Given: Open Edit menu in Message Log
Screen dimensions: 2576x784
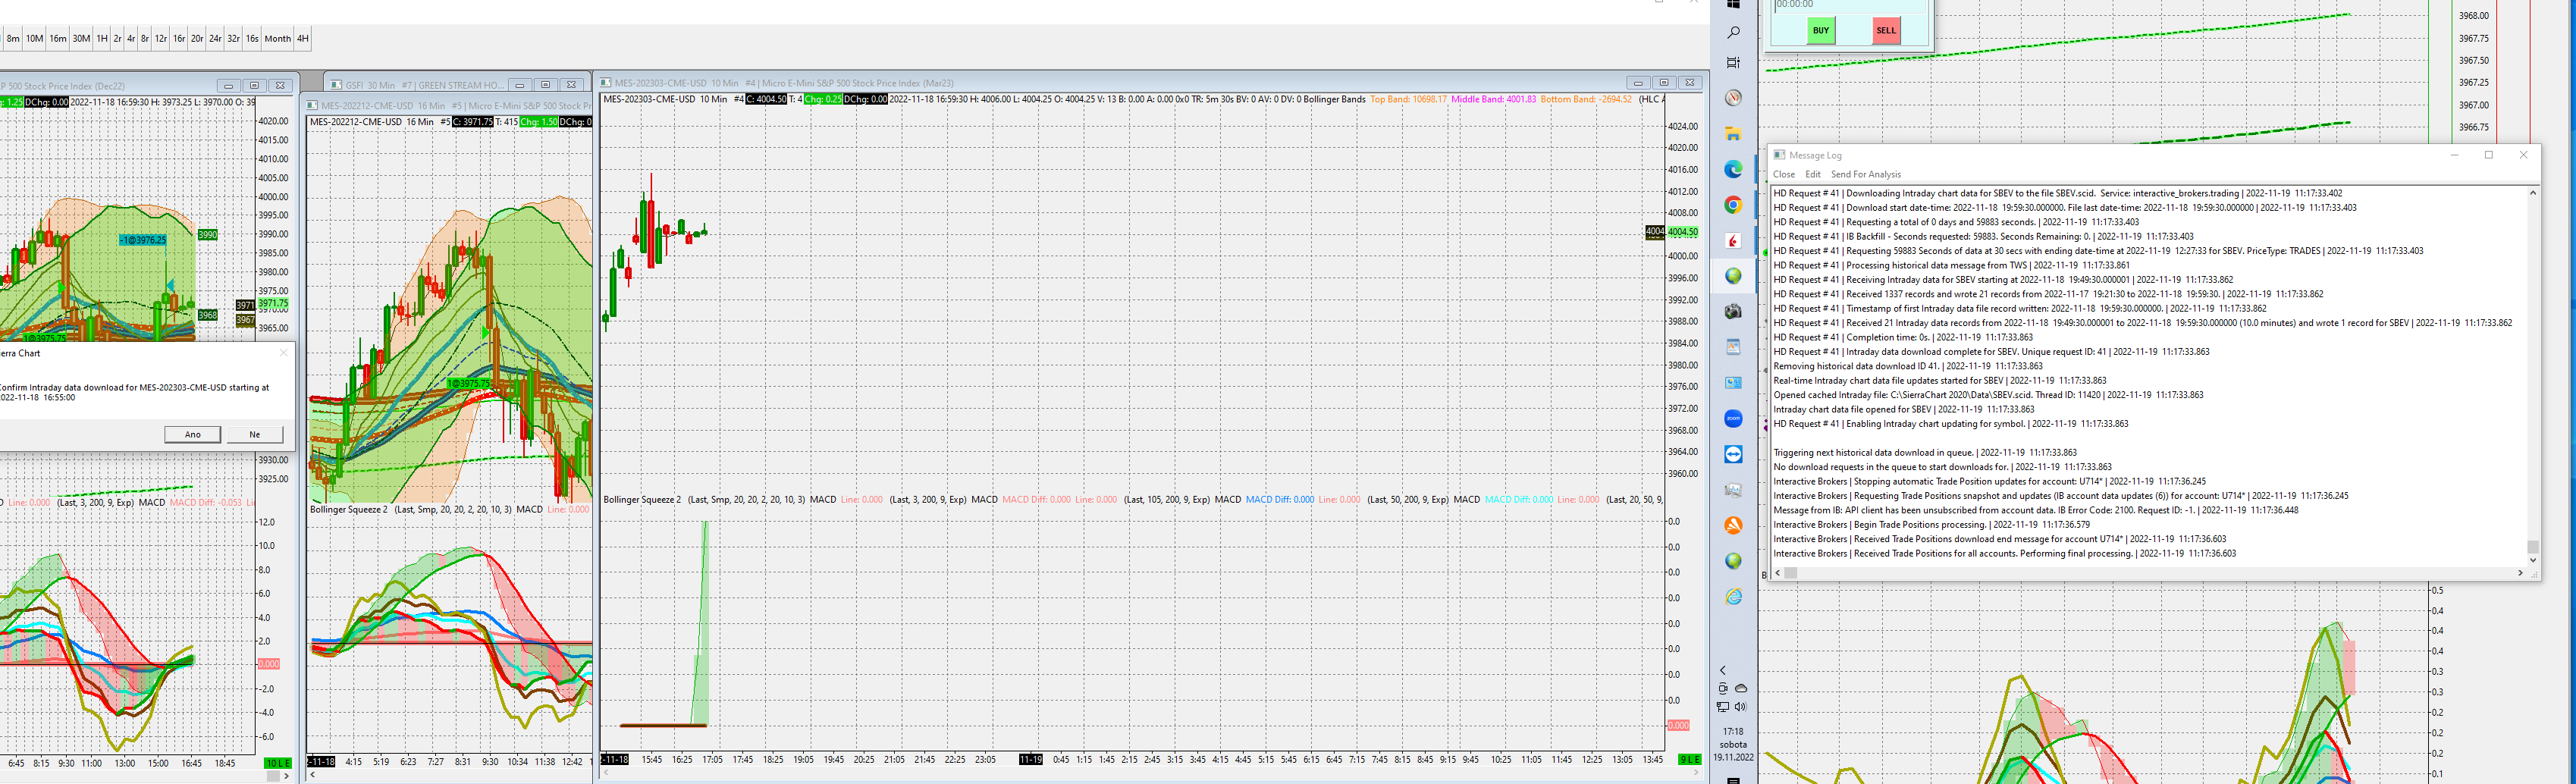Looking at the screenshot, I should 1813,174.
